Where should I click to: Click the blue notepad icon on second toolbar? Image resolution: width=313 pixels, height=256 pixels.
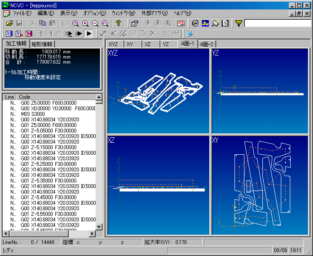click(190, 34)
